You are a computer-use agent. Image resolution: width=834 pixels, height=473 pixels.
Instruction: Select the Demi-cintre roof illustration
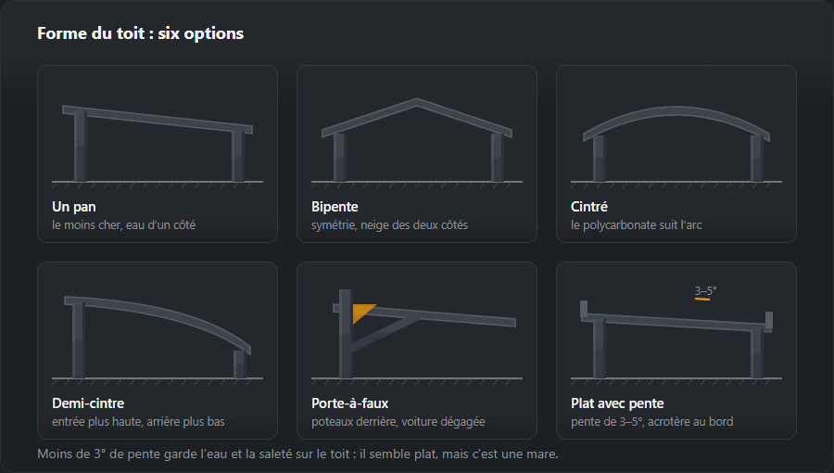(158, 340)
